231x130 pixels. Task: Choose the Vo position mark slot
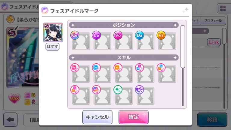point(124,41)
